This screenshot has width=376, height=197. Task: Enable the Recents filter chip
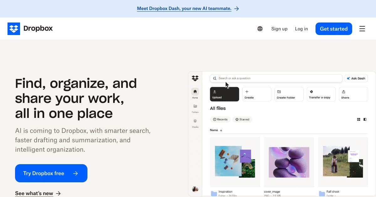click(x=220, y=119)
